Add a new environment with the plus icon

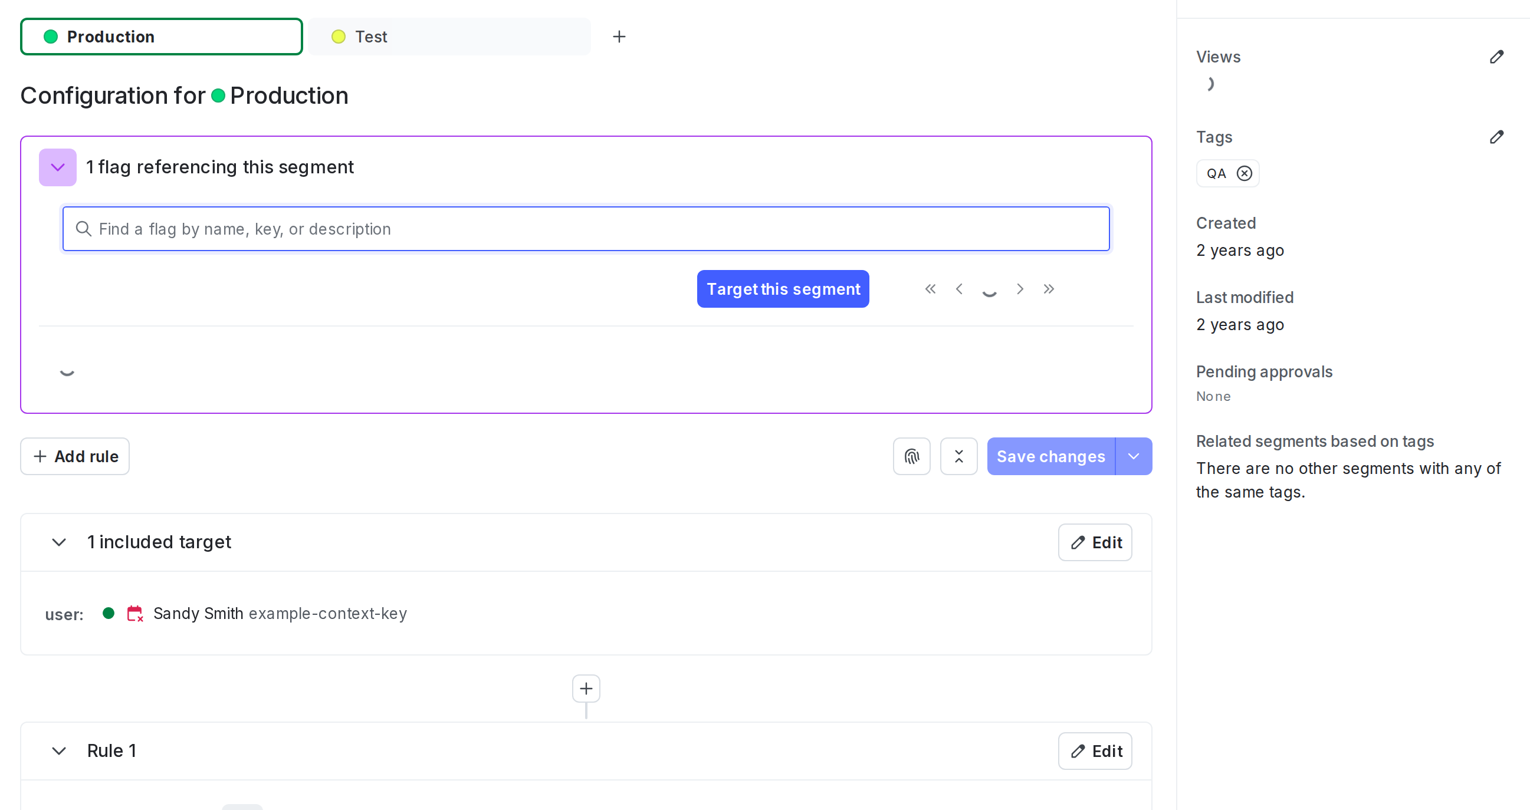pos(619,36)
